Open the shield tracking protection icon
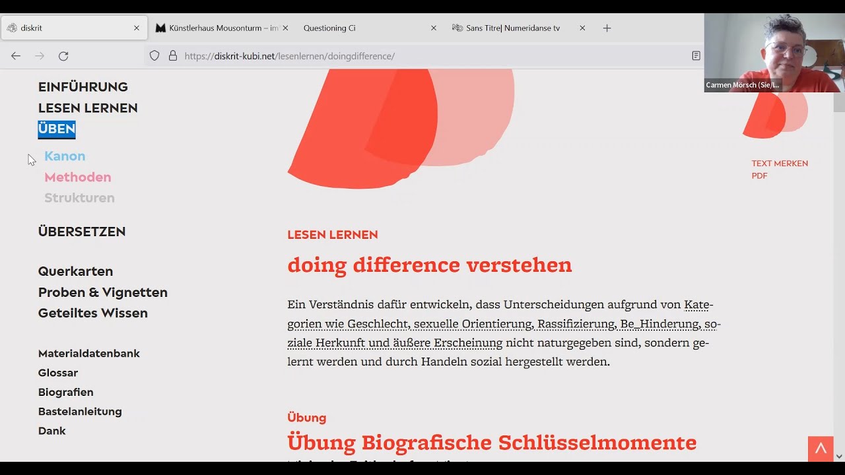This screenshot has height=475, width=845. pos(154,56)
